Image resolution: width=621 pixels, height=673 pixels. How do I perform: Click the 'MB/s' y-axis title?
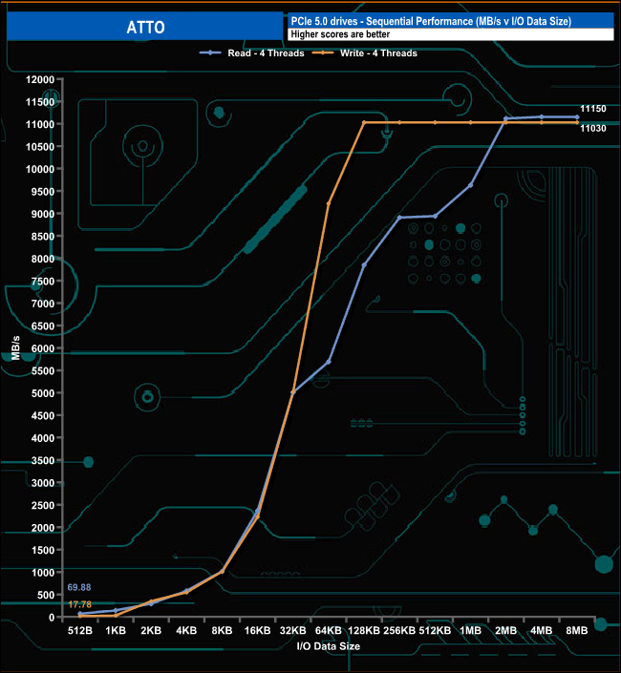tap(16, 347)
